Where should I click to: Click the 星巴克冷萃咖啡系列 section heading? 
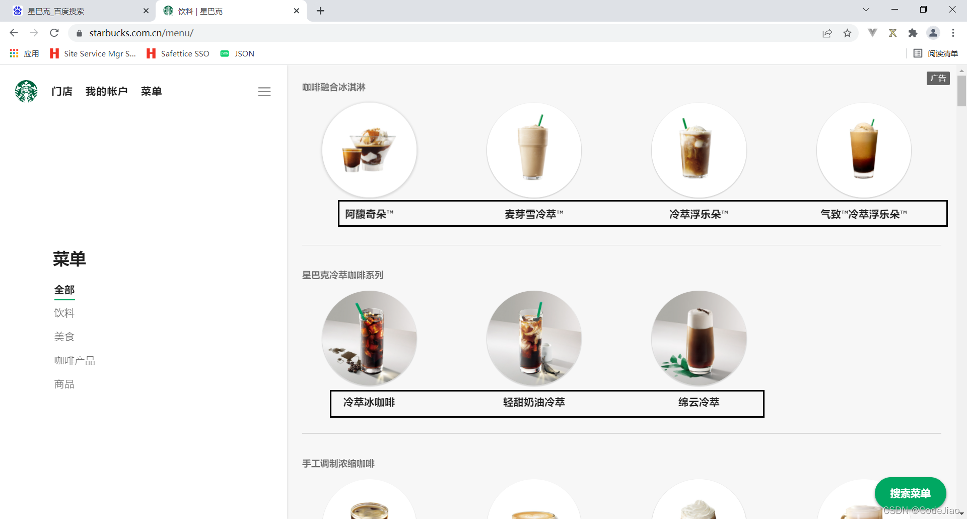pyautogui.click(x=342, y=275)
